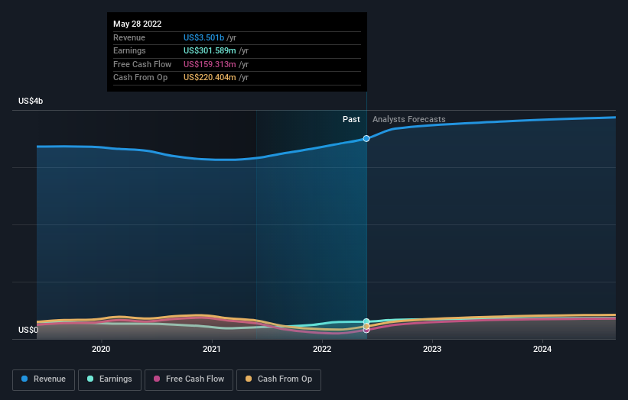
Task: Click the pink dot in Free Cash Flow legend
Action: 157,379
